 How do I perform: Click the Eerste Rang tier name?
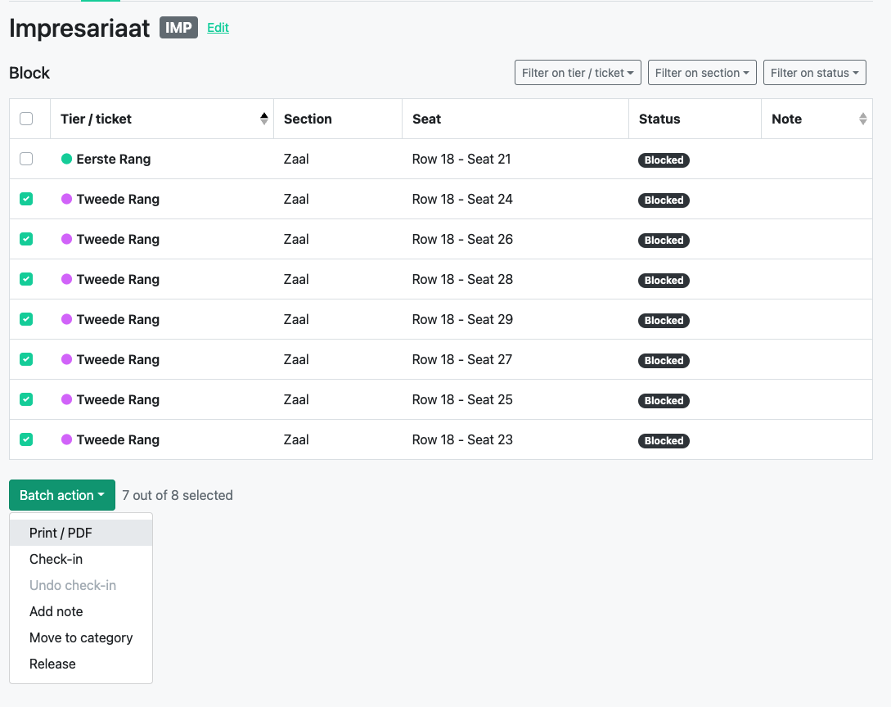pos(114,159)
